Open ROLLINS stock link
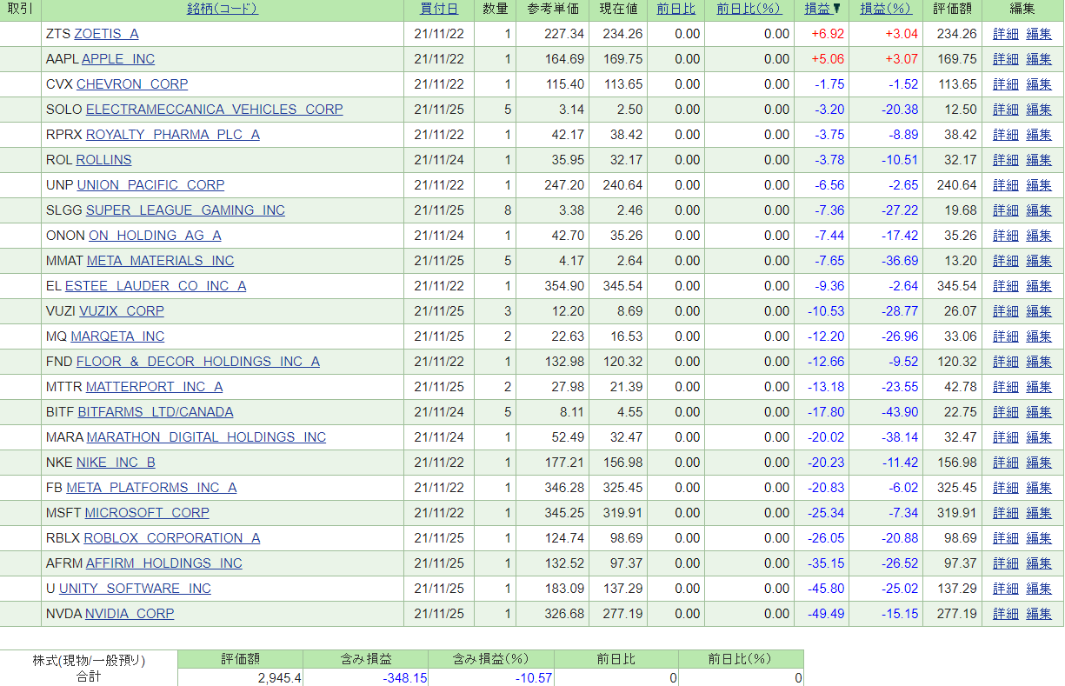1065x686 pixels. point(104,160)
